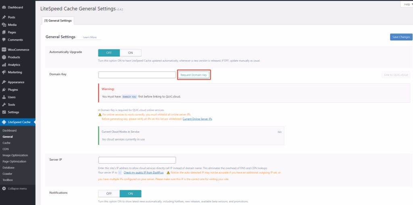Expand the Help dropdown
This screenshot has width=413, height=205.
pos(407,4)
